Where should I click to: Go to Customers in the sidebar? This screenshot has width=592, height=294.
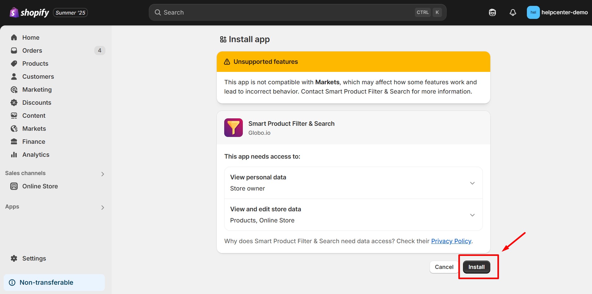point(38,77)
